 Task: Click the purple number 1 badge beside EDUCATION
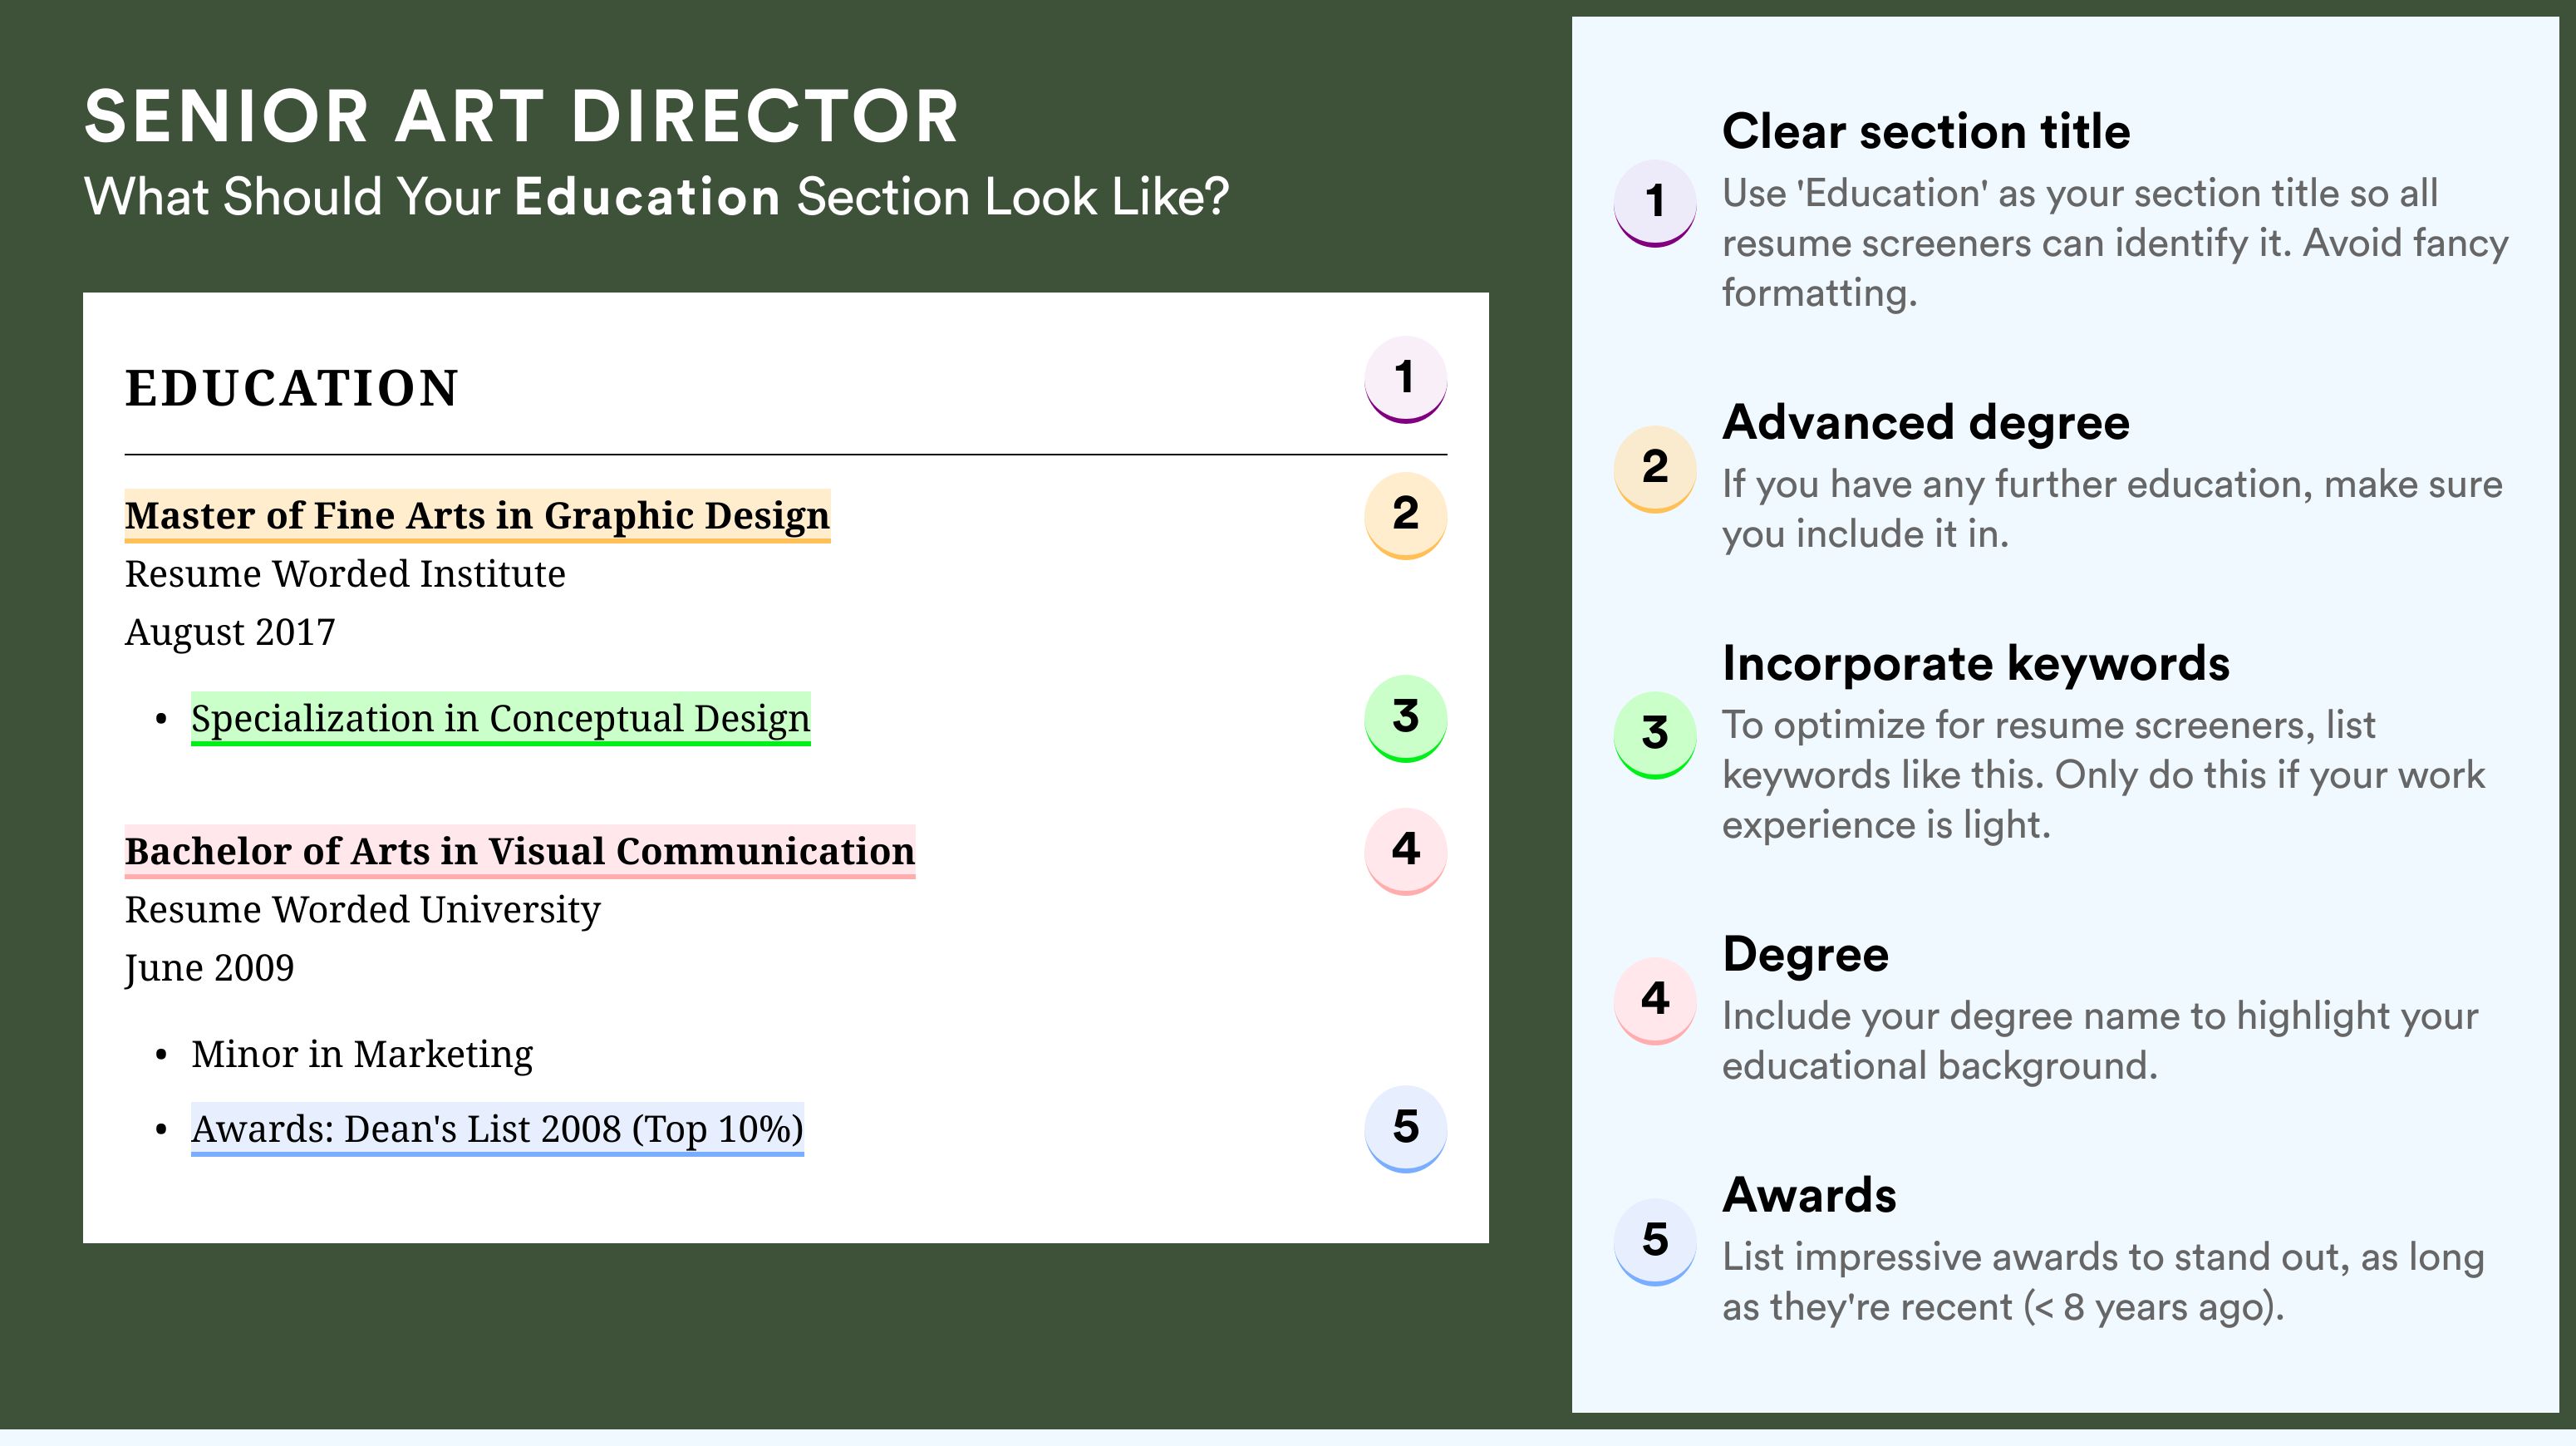point(1405,378)
